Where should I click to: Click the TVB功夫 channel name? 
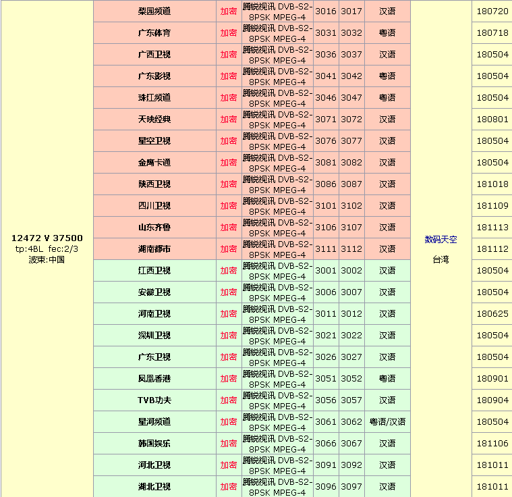(154, 400)
